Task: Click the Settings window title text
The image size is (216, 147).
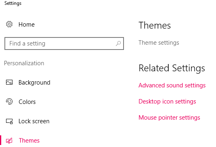Action: click(x=13, y=3)
